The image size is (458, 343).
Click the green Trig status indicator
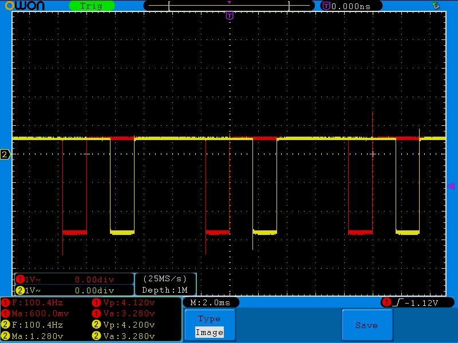click(92, 6)
